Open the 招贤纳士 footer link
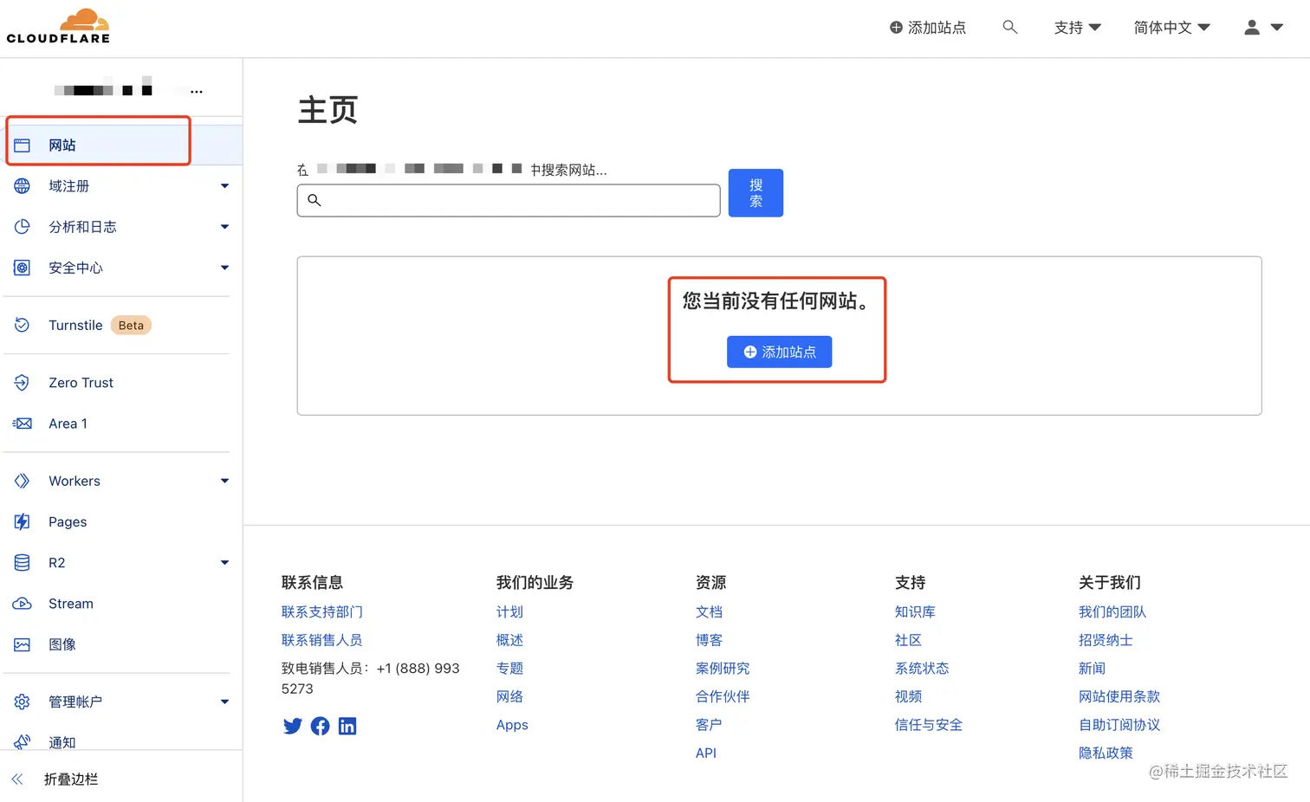This screenshot has height=802, width=1310. pos(1106,640)
